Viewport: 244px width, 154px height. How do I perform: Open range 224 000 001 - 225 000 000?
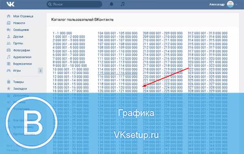tap(163, 91)
